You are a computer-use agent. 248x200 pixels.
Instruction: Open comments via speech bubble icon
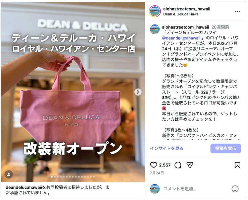pos(178,165)
